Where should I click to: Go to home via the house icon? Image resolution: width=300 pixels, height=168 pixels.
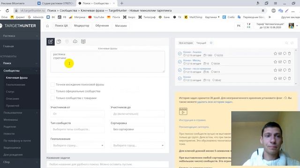(x=47, y=26)
